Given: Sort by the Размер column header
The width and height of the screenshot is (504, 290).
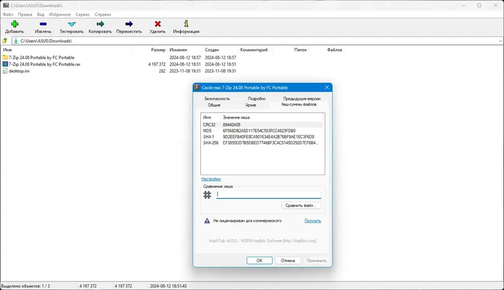Looking at the screenshot, I should [x=149, y=50].
